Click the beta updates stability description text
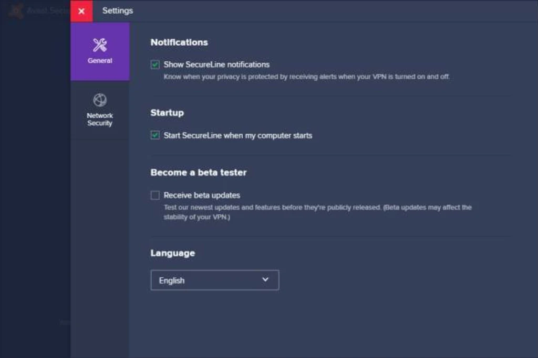Viewport: 538px width, 358px height. click(317, 212)
